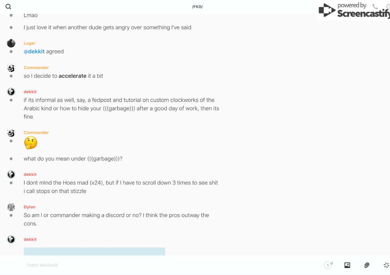Screen dimensions: 390x275
Task: Start a call with the phone icon
Action: pos(375,7)
